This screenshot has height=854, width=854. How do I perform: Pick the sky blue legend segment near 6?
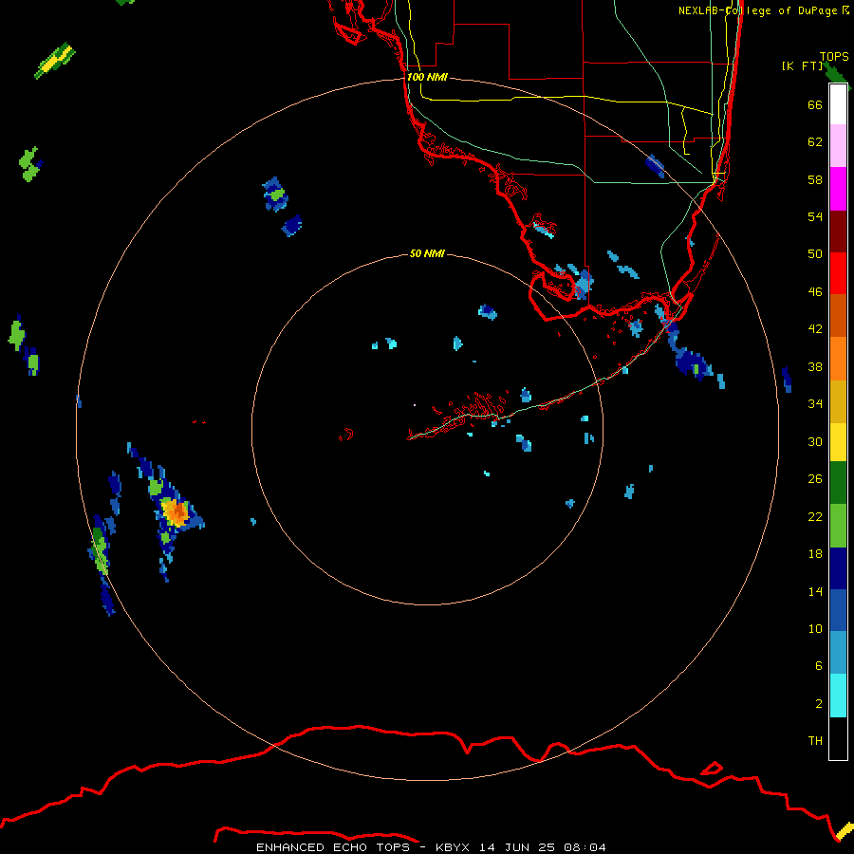pos(838,653)
